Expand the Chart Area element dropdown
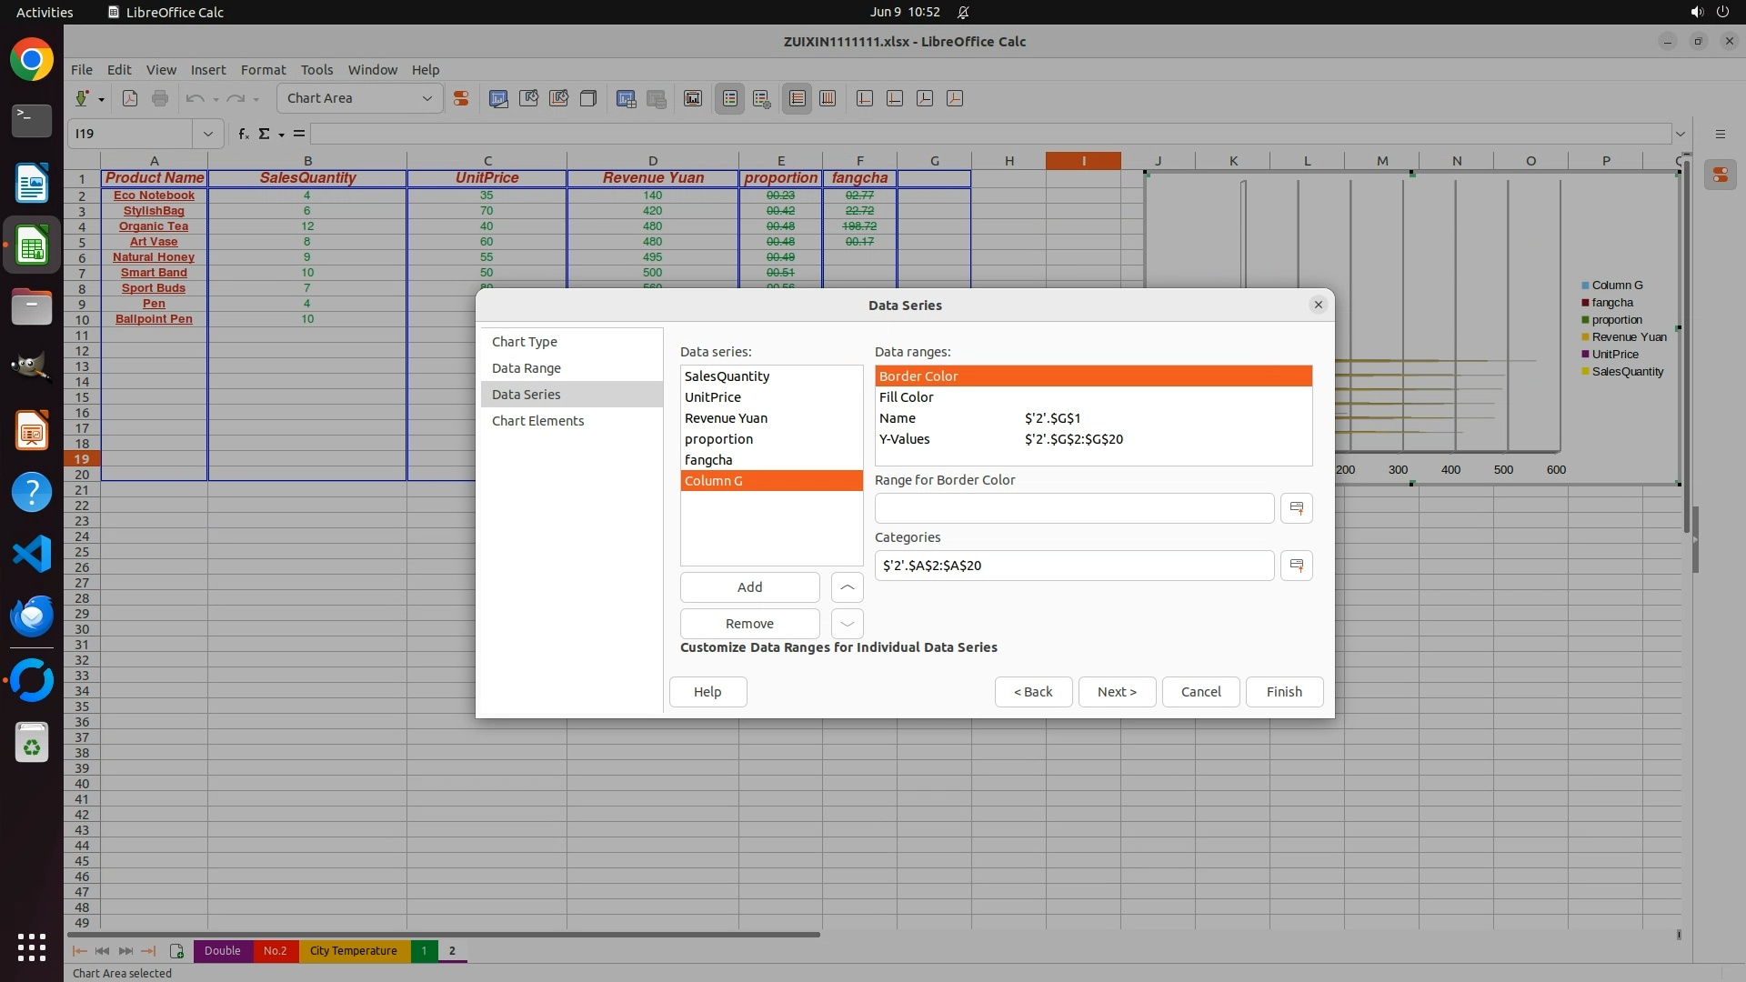Viewport: 1746px width, 982px height. coord(426,98)
